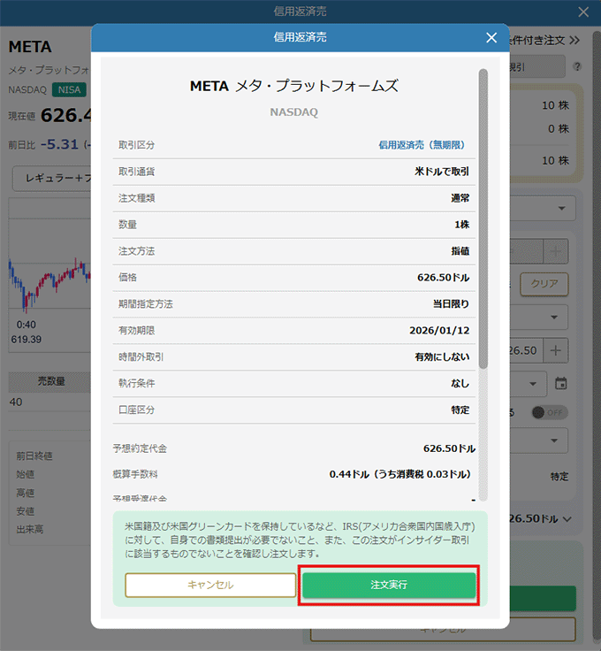Click the IRS confirmation notice text
This screenshot has width=601, height=651.
[x=300, y=540]
